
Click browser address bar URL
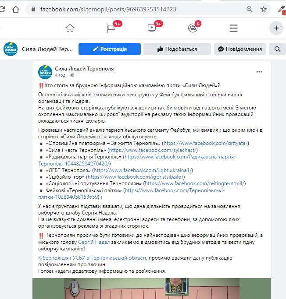(x=108, y=9)
